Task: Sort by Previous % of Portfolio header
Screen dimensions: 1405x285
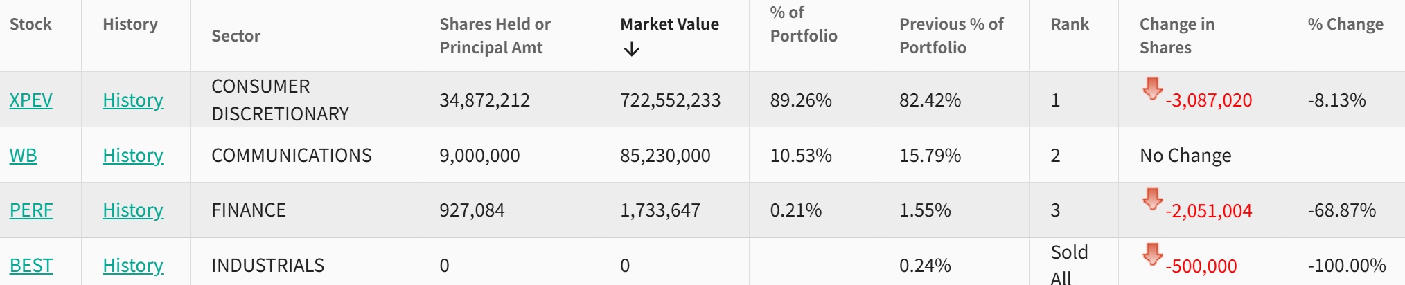Action: pos(951,36)
